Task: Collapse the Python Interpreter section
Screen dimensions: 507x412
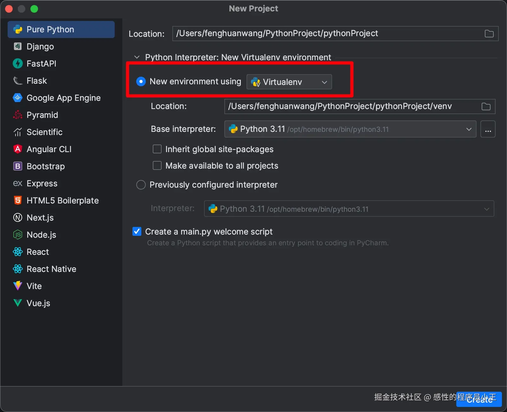Action: tap(137, 57)
